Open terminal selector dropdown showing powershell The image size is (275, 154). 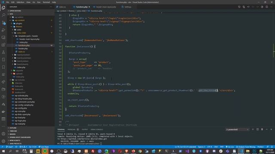coord(237,129)
